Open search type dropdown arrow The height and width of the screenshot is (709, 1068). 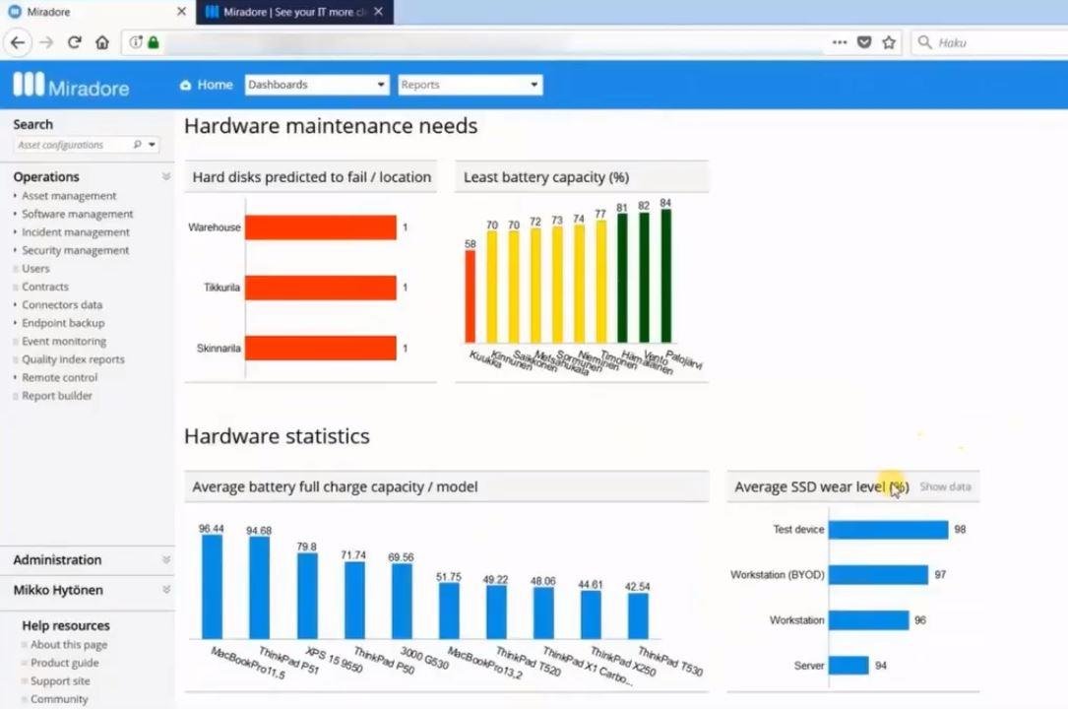click(152, 145)
